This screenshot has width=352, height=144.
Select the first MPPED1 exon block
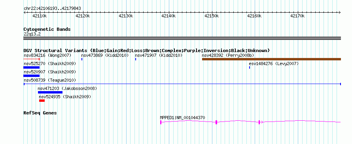click(x=161, y=122)
